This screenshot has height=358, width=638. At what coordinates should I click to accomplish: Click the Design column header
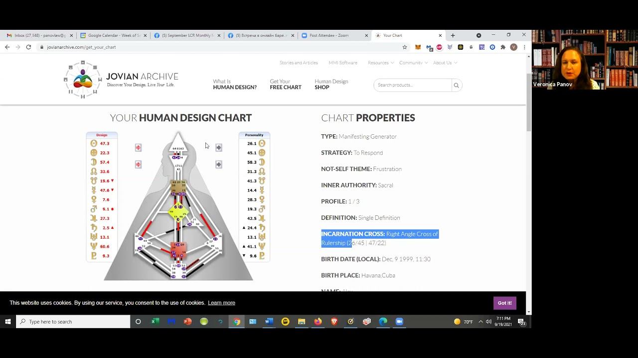coord(102,135)
